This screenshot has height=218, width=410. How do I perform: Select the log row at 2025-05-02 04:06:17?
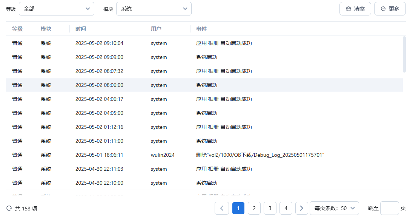[204, 99]
